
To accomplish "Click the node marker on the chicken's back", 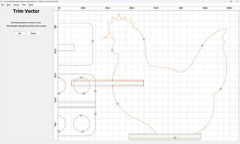I will click(144, 39).
